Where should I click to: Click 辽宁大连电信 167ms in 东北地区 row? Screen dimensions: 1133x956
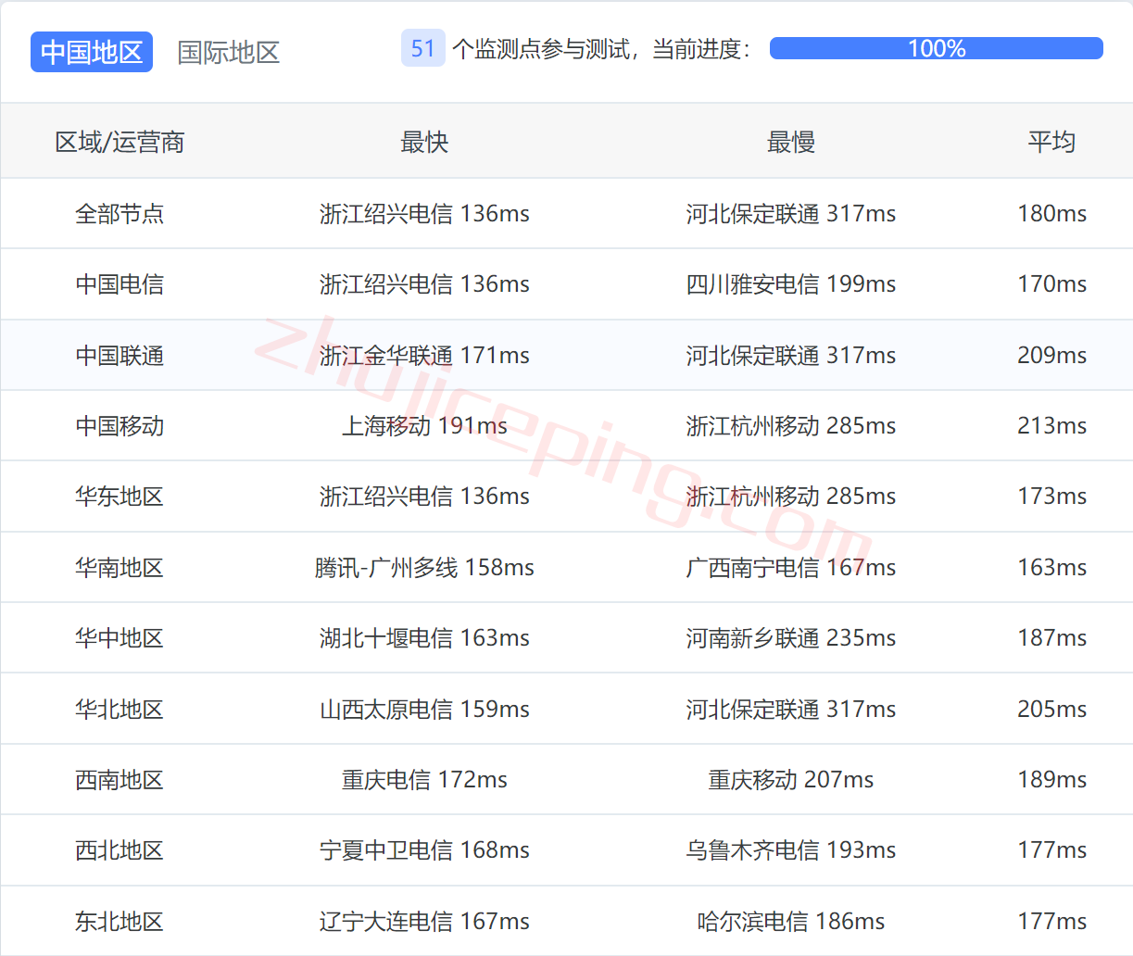click(424, 922)
